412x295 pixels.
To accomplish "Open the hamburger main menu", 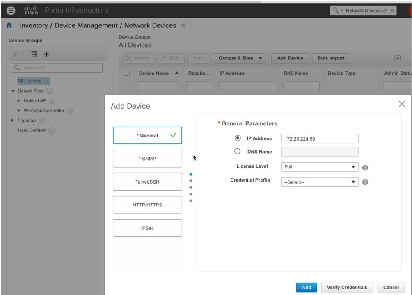I will tap(11, 11).
